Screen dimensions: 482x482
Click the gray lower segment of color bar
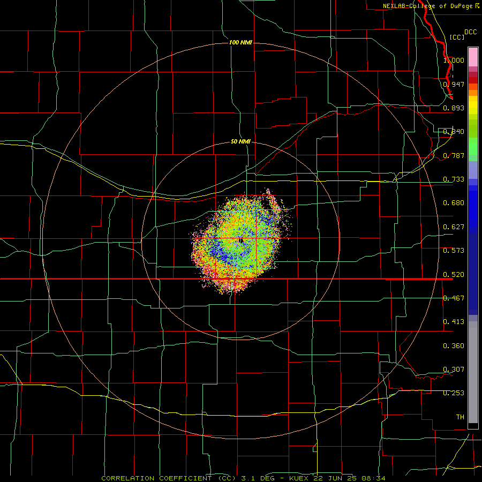pyautogui.click(x=473, y=372)
